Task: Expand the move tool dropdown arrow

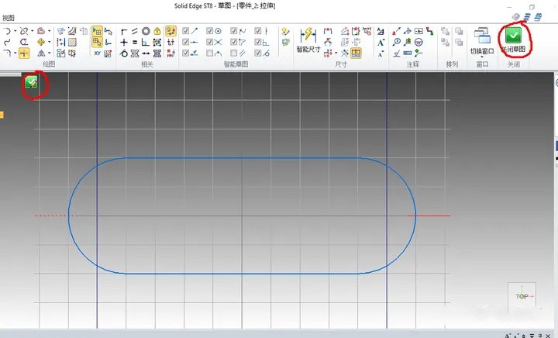Action: (x=49, y=43)
